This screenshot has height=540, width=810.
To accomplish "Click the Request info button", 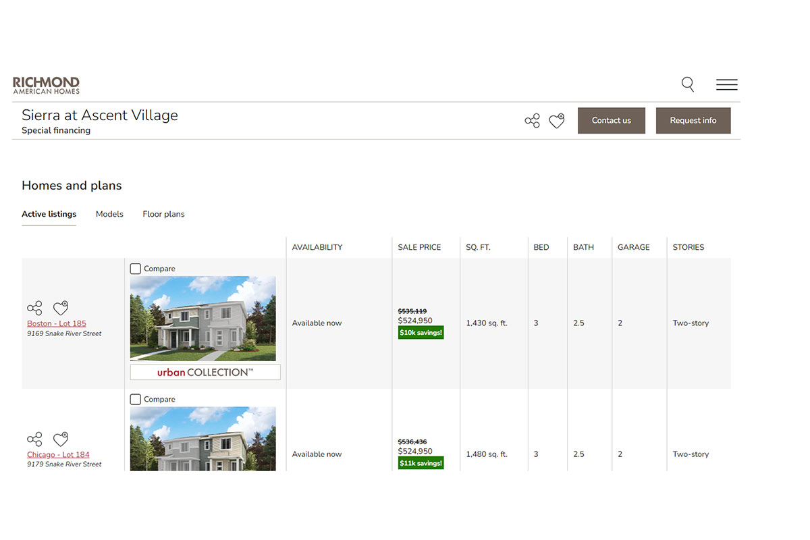I will point(693,120).
